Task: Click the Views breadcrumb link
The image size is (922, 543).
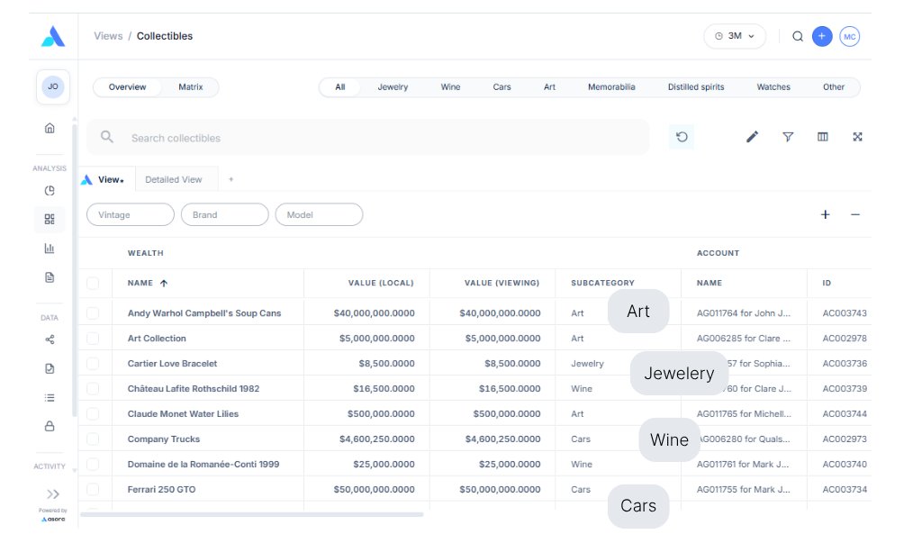Action: click(108, 36)
